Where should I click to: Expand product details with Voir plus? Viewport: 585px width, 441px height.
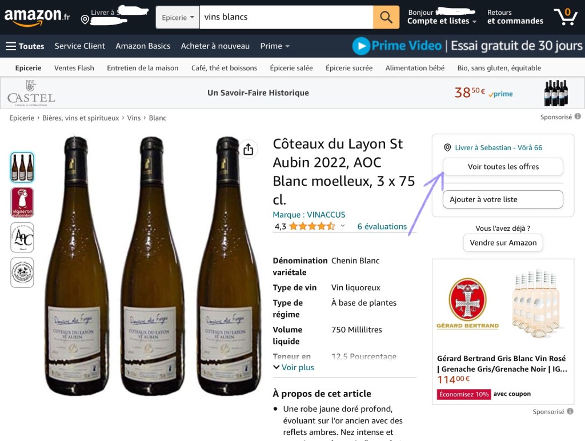click(294, 367)
